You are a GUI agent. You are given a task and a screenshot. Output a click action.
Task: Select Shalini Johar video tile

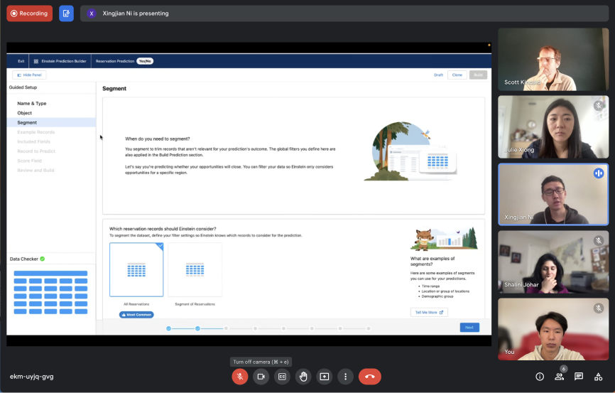pos(553,262)
